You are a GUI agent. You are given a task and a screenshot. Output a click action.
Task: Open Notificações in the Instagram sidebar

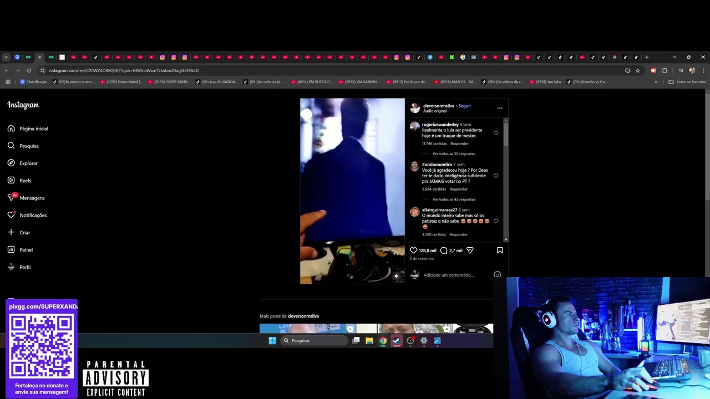point(27,215)
